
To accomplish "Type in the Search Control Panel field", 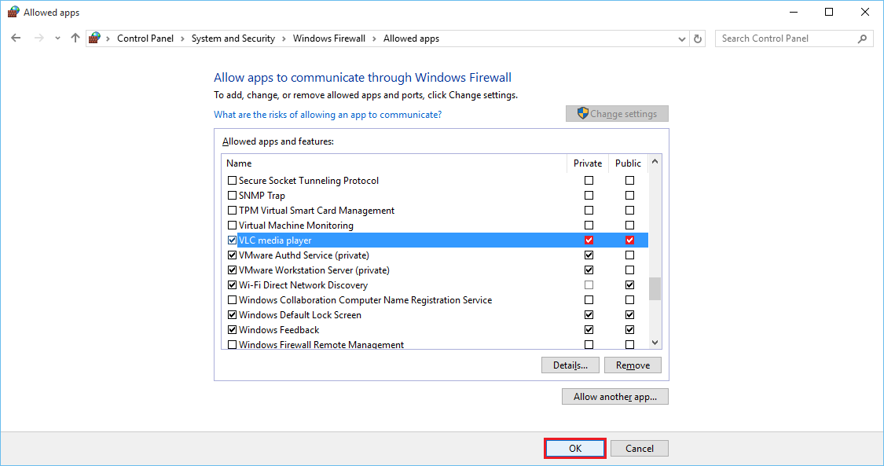I will click(786, 39).
